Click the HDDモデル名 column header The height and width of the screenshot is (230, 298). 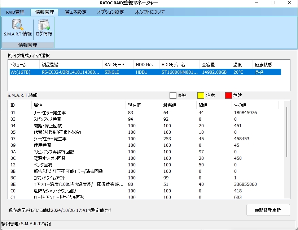tap(179, 65)
